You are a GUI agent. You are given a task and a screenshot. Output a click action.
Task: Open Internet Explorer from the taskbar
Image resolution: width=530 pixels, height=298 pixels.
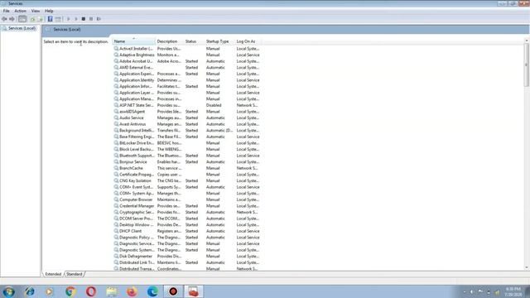[30, 291]
